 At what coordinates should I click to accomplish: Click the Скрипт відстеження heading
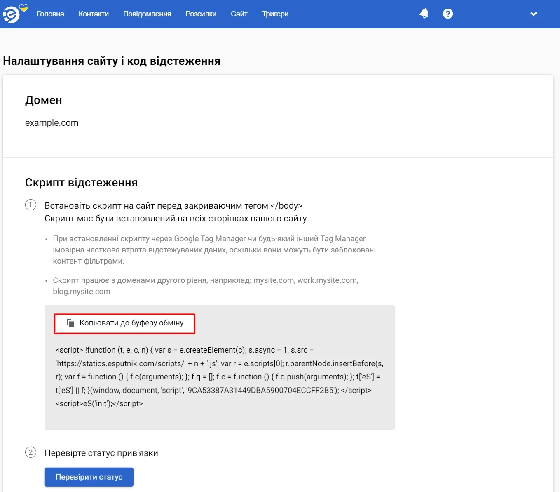coord(81,183)
